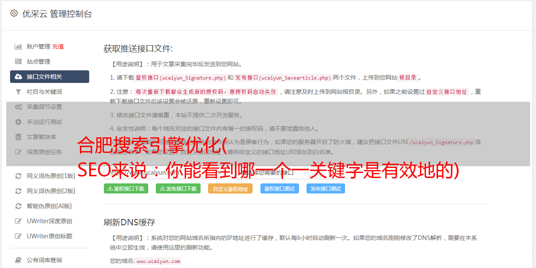Click the refresh icon for 同义词伪原创[2版]
This screenshot has width=536, height=268.
(18, 191)
